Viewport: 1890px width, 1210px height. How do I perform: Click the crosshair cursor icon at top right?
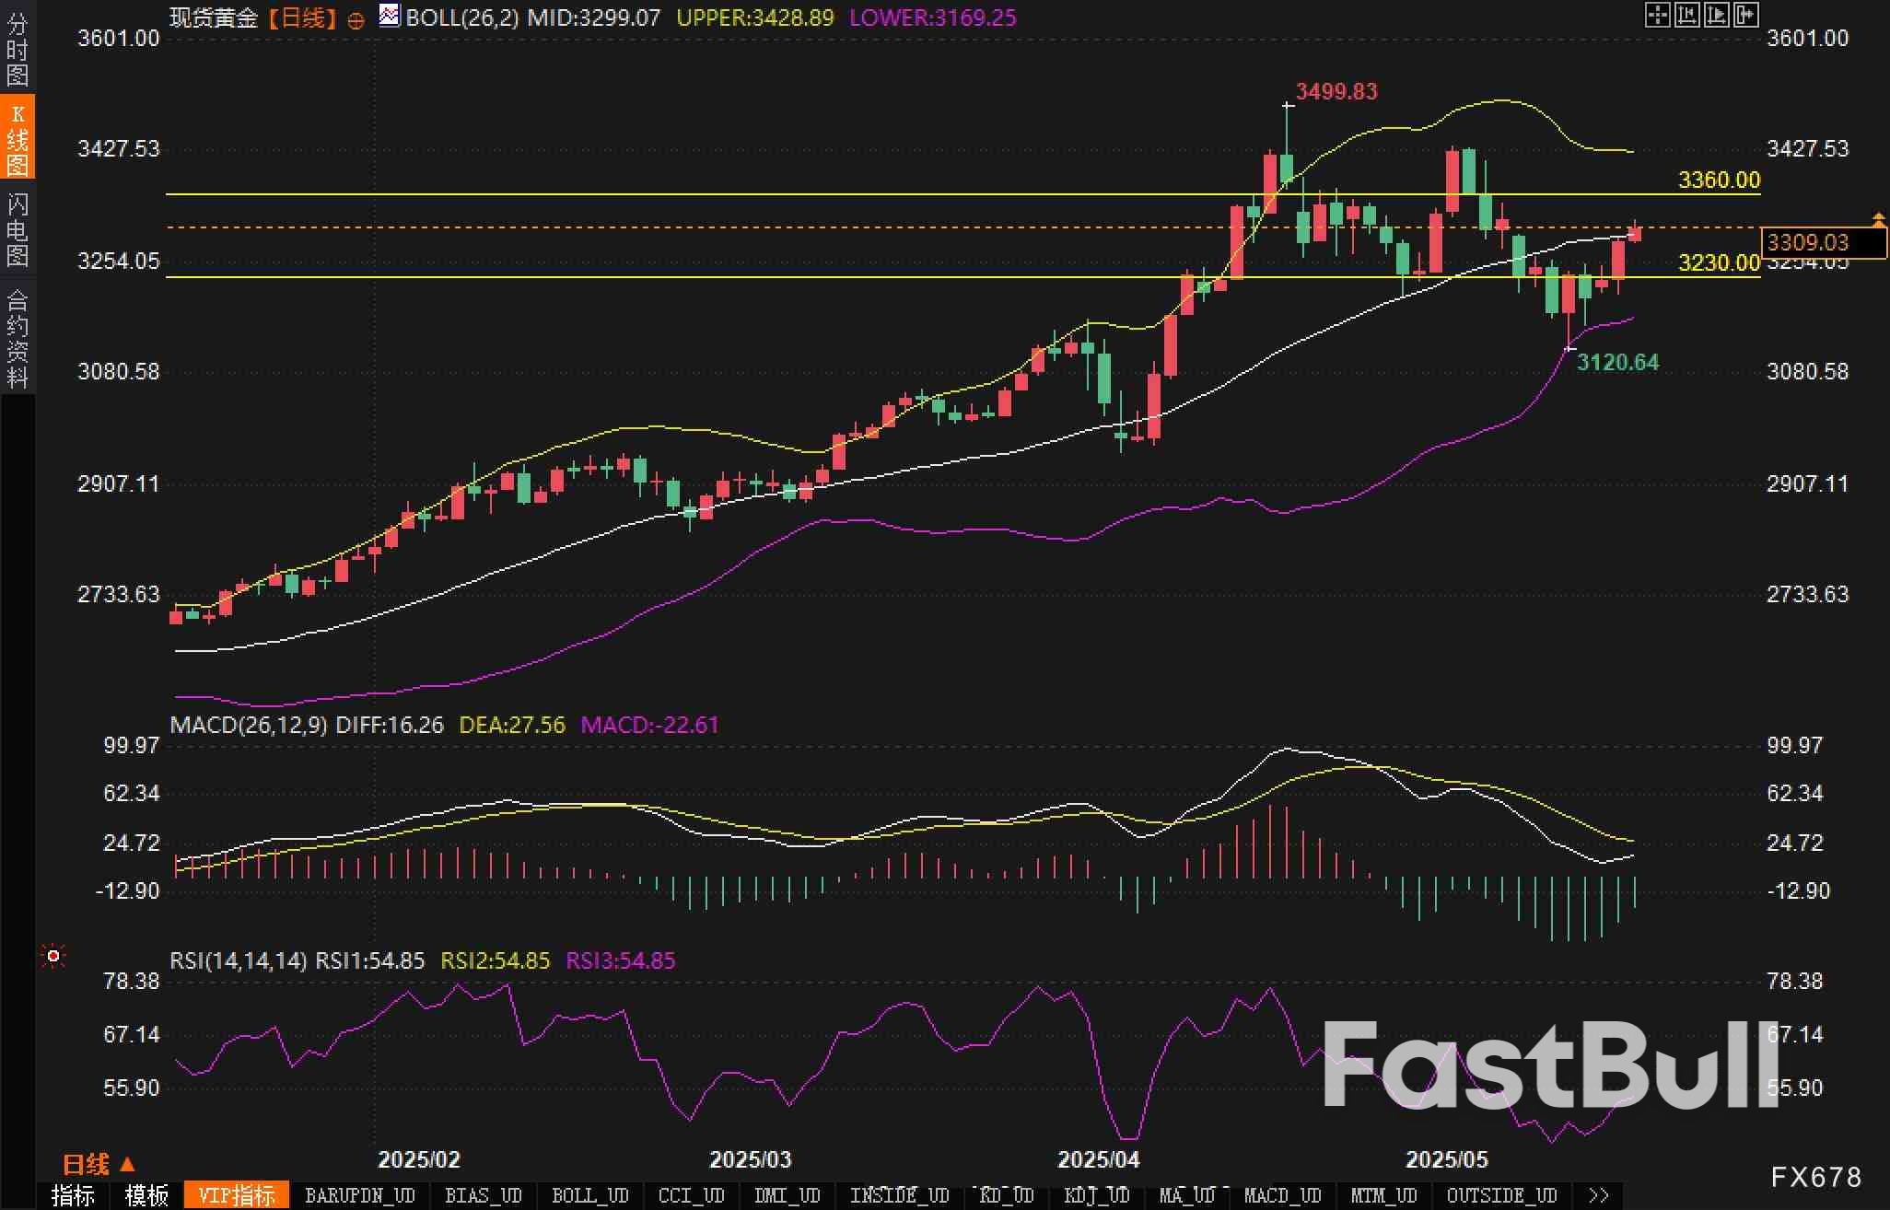(1657, 16)
